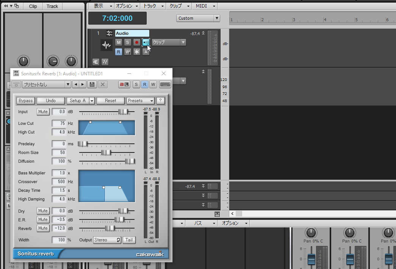Open the console オプション dropdown
Viewport: 396px width, 269px height.
(235, 223)
